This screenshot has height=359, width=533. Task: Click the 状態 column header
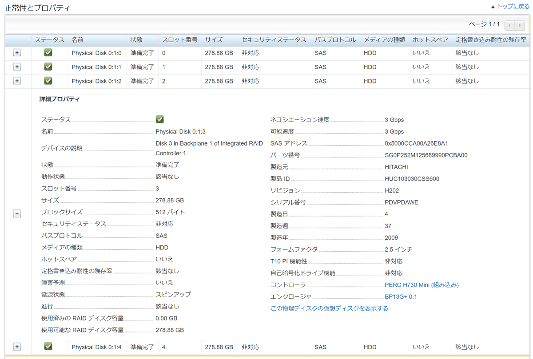136,40
